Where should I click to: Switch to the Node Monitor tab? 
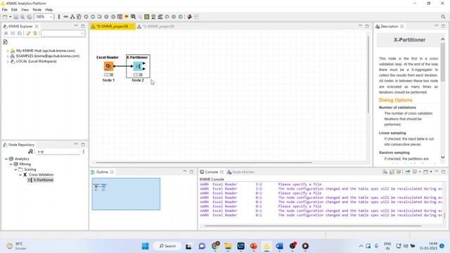(x=240, y=172)
